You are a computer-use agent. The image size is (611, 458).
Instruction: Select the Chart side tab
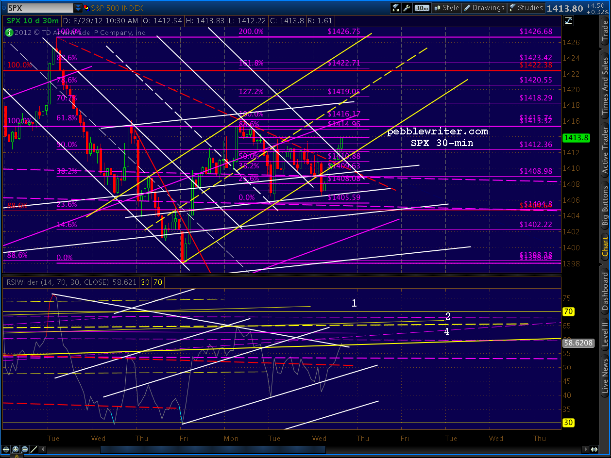point(605,247)
